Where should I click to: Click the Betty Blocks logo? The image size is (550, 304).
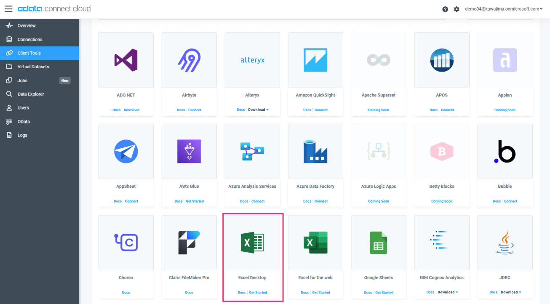(442, 152)
